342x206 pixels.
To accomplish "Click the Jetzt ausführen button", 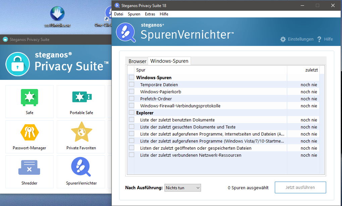I will tap(300, 188).
